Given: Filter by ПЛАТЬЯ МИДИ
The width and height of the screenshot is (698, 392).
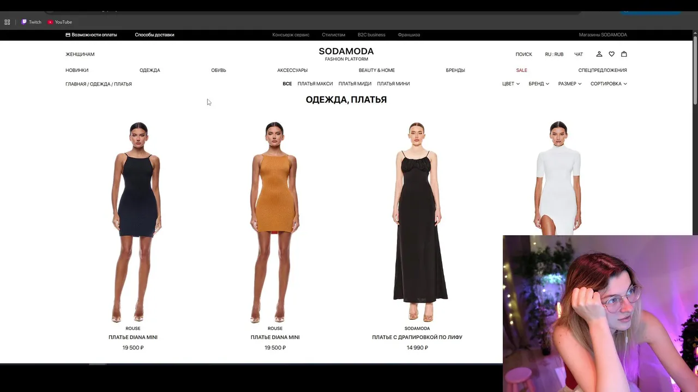Looking at the screenshot, I should [355, 84].
